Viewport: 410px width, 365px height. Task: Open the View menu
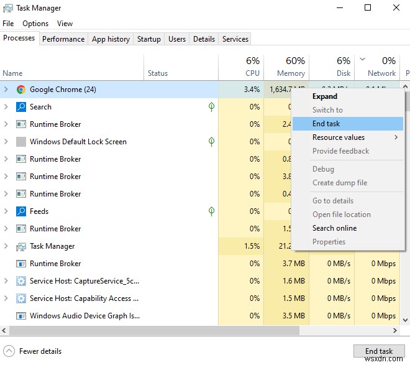click(x=65, y=24)
